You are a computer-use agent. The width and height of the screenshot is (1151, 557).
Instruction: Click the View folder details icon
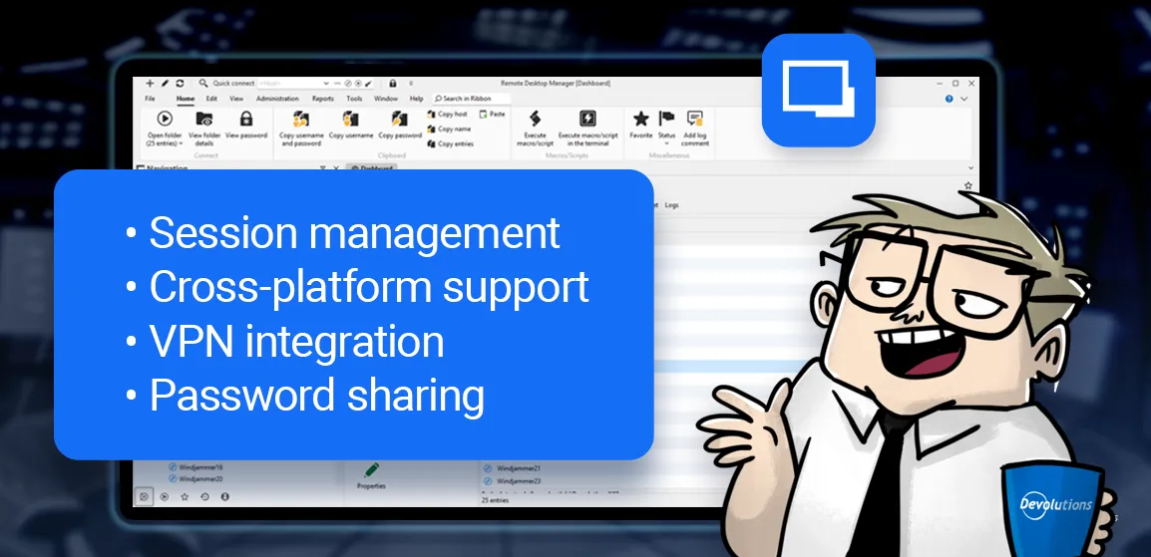[204, 118]
